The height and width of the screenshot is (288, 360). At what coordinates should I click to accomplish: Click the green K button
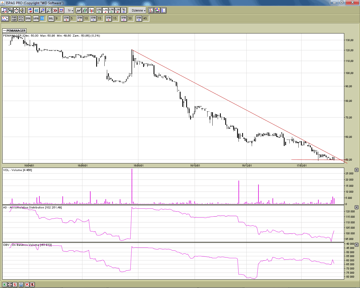(x=4, y=285)
